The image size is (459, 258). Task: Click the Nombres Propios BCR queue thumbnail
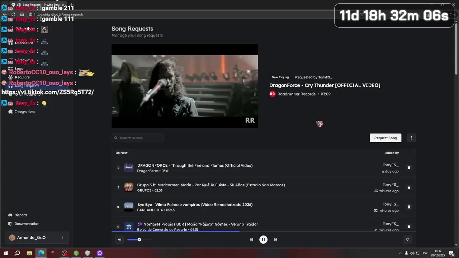(129, 226)
